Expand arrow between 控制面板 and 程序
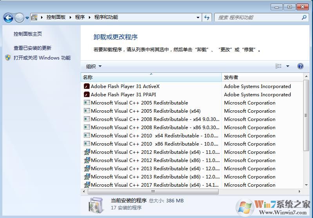 71,17
